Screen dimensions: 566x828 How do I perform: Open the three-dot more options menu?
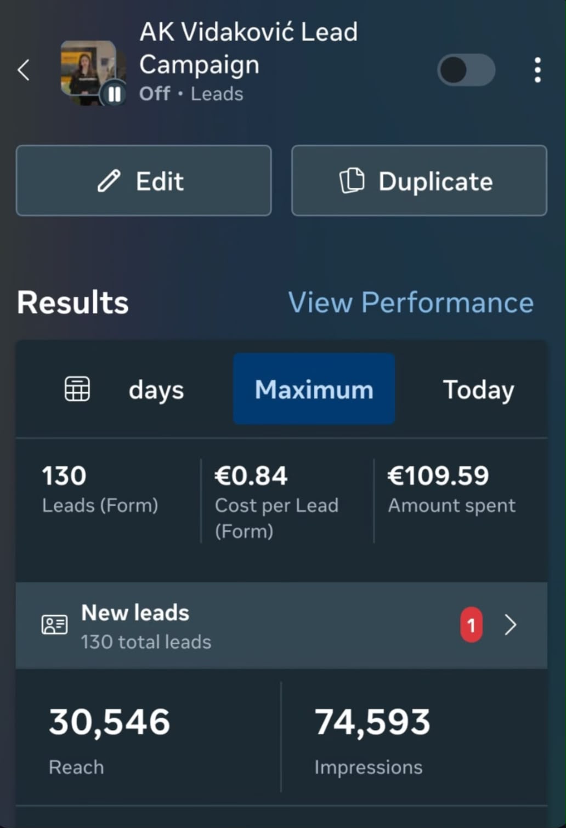click(x=537, y=70)
